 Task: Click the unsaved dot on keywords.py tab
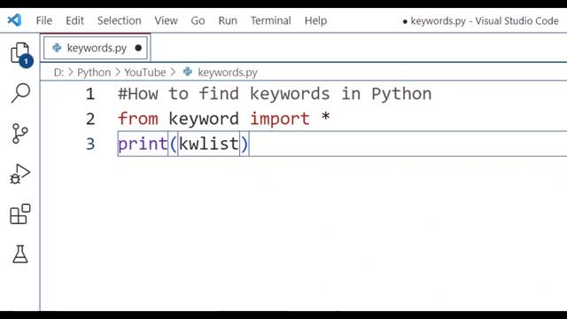pyautogui.click(x=138, y=48)
